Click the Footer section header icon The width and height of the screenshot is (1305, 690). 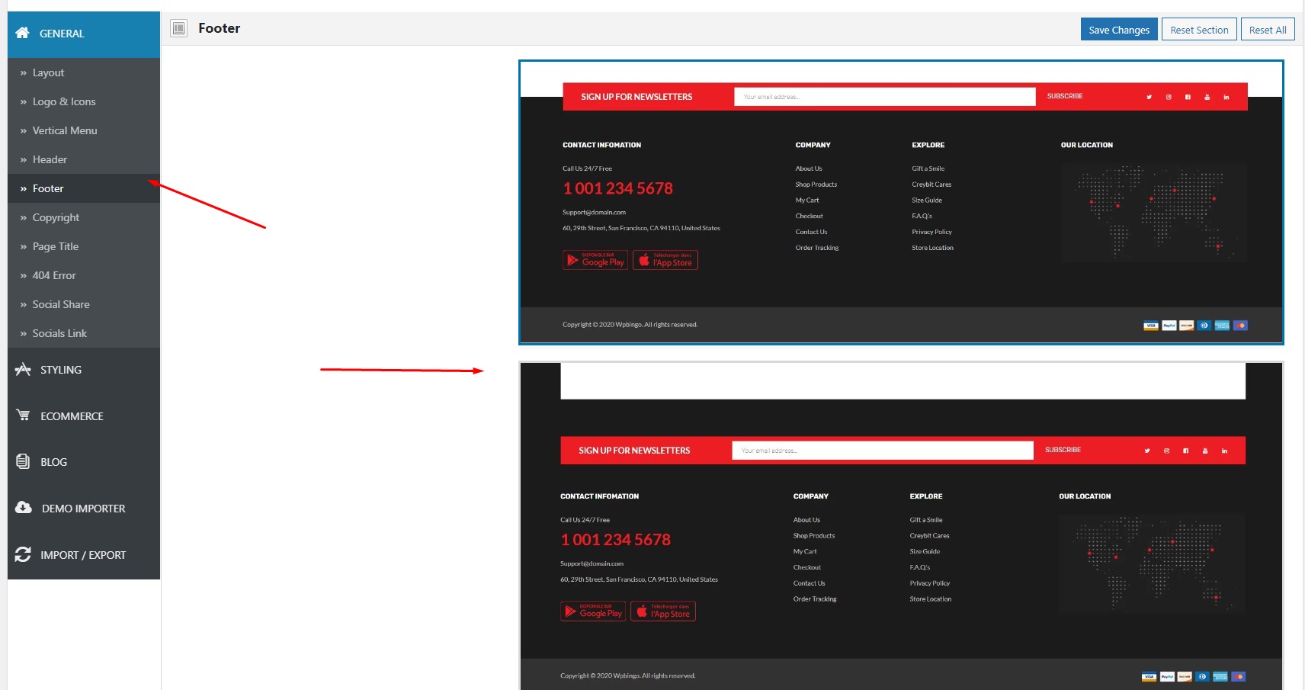179,28
